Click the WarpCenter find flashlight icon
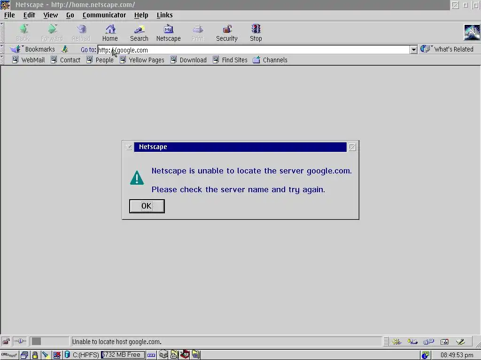Screen dimensions: 481x360 point(46,355)
